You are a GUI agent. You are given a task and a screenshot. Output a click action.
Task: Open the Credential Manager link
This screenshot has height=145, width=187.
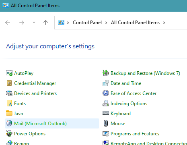click(x=35, y=83)
